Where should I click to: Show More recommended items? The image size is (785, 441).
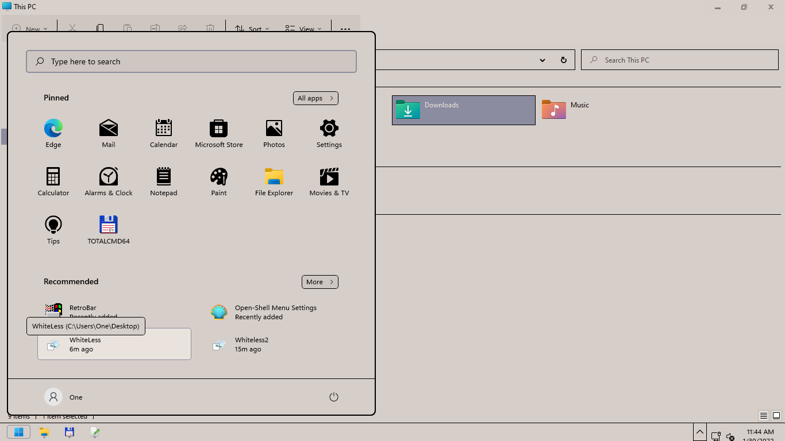[320, 282]
